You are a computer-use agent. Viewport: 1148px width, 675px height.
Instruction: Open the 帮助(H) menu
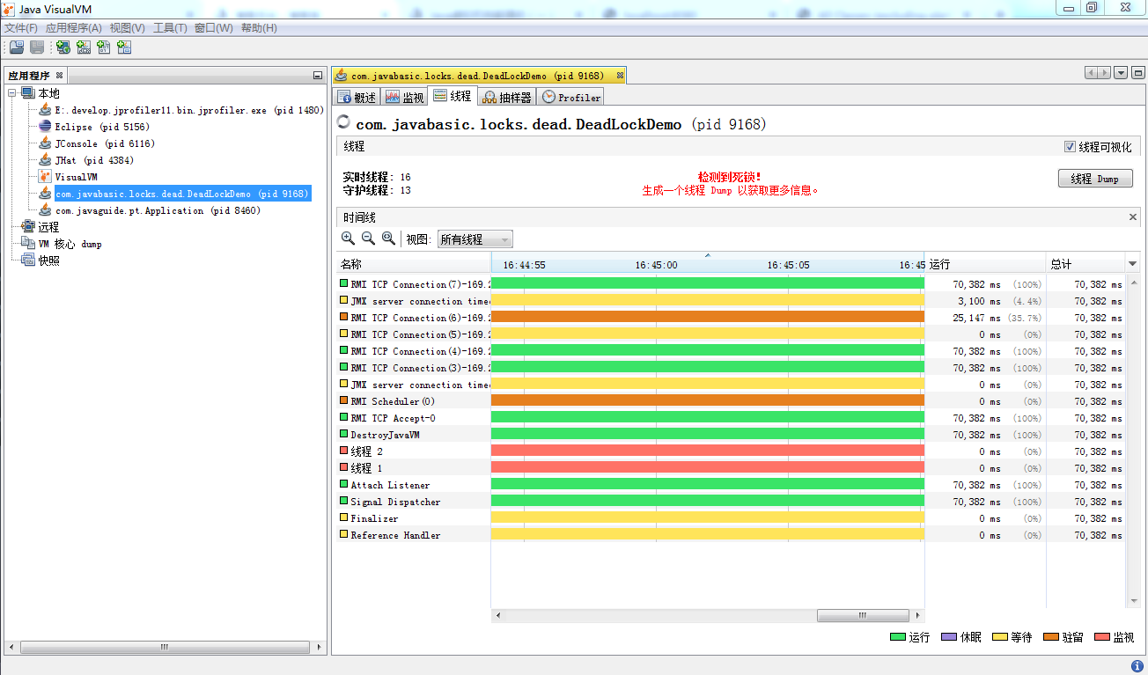point(259,28)
